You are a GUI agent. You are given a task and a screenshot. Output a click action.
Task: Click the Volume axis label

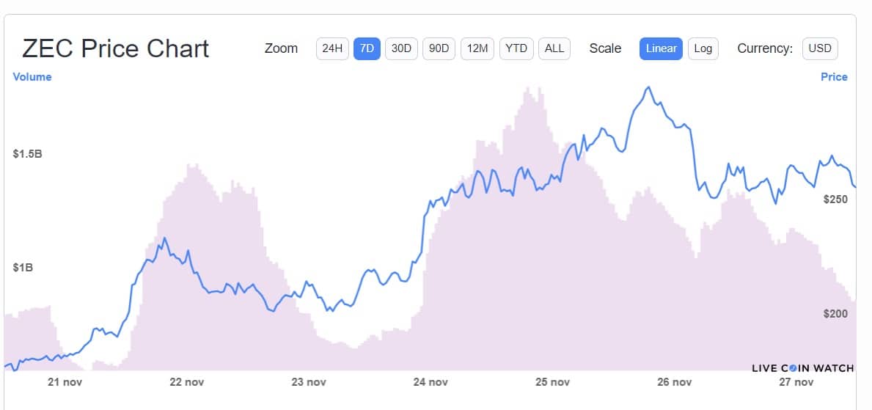pyautogui.click(x=32, y=76)
